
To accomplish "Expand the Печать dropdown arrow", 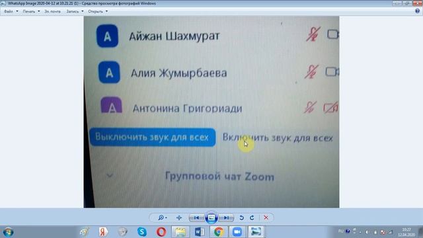I will 39,11.
